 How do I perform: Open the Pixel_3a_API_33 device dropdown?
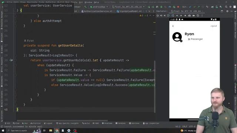point(128,7)
